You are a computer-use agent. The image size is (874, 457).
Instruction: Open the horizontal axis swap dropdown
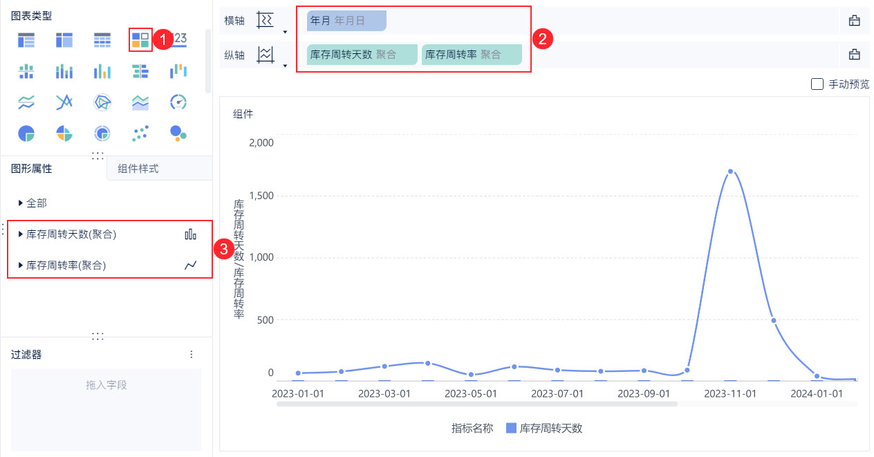click(x=284, y=31)
